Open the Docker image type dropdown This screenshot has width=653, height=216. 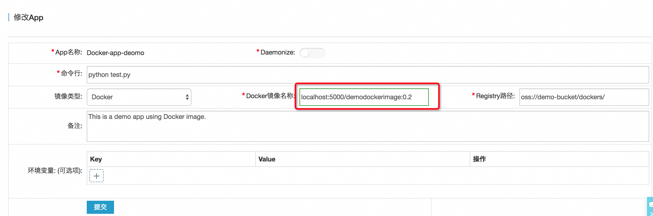[x=139, y=97]
